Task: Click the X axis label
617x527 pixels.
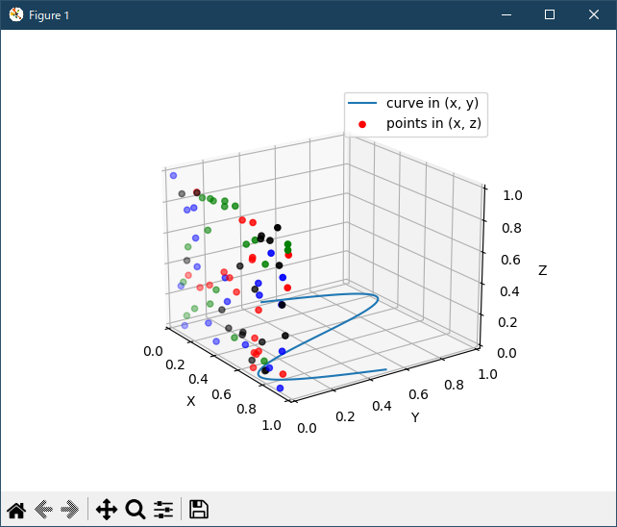Action: pos(191,401)
